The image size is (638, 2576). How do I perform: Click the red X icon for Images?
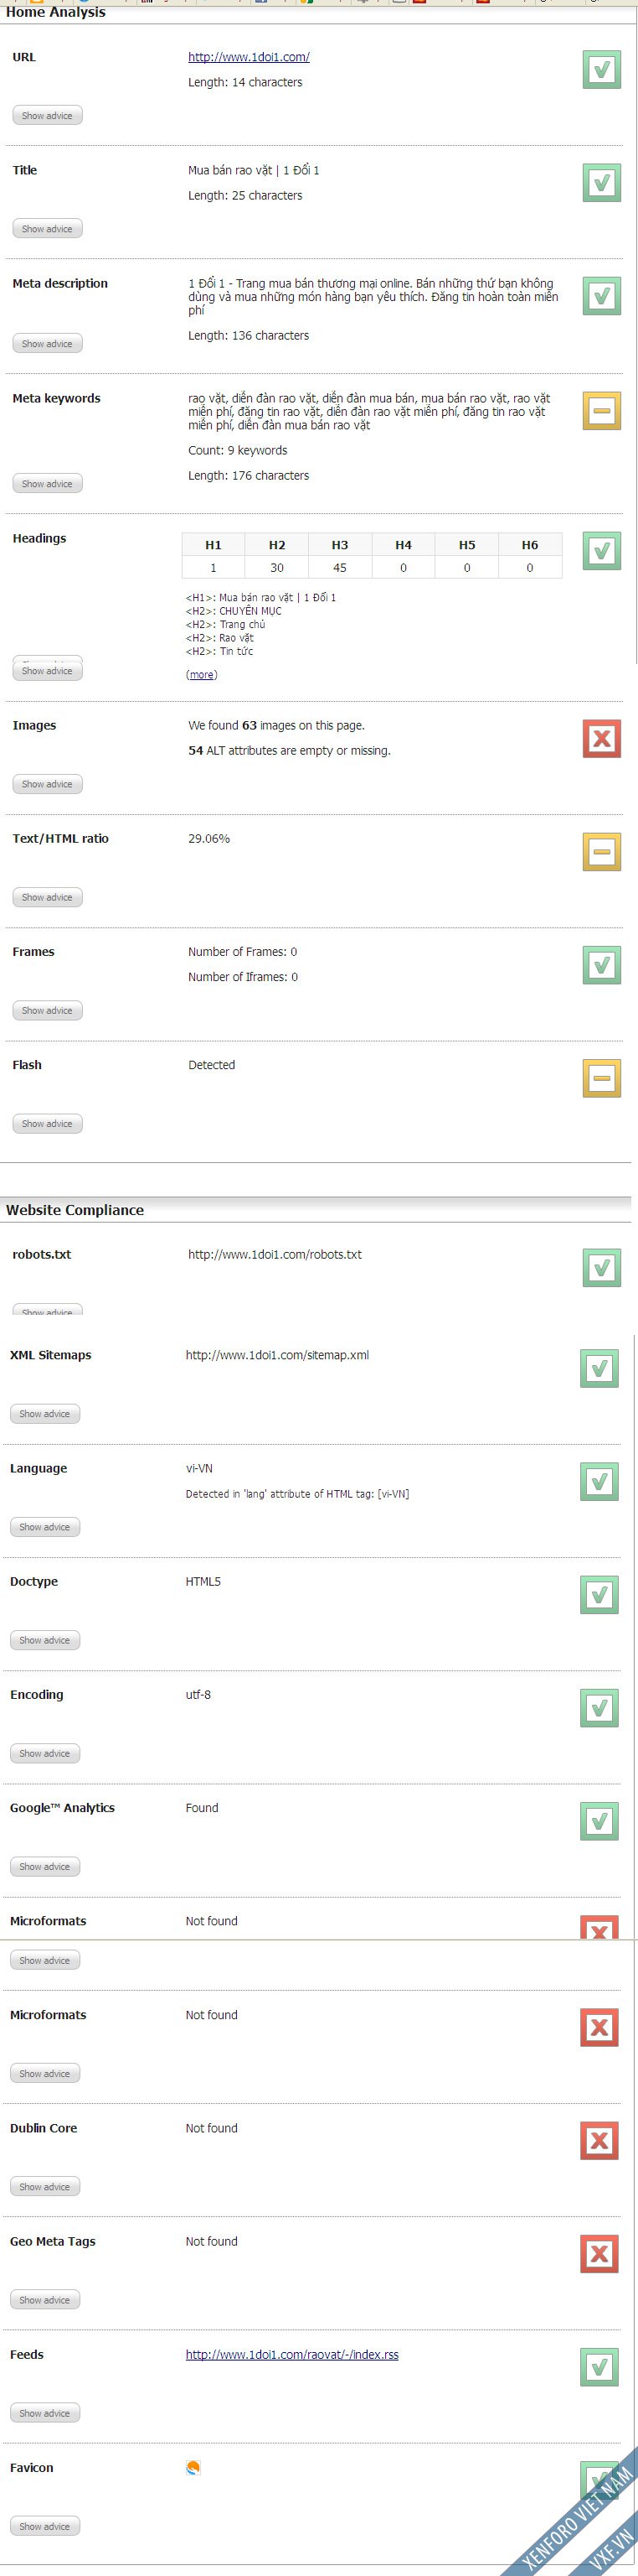[x=601, y=739]
